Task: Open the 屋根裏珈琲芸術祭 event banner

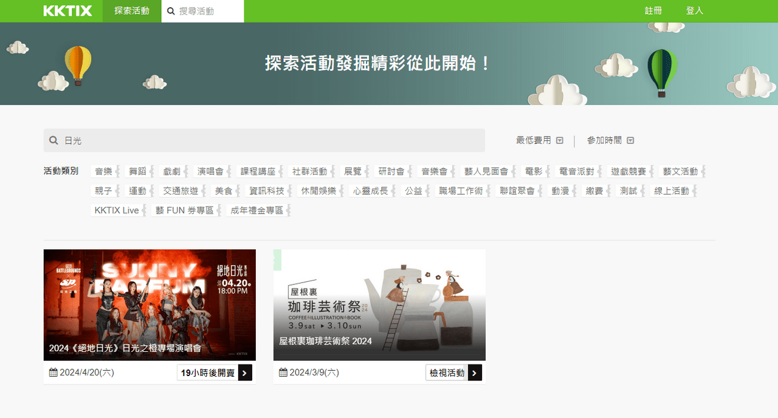Action: tap(379, 304)
